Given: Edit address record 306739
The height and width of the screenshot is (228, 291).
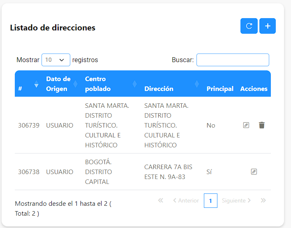Looking at the screenshot, I should click(246, 125).
